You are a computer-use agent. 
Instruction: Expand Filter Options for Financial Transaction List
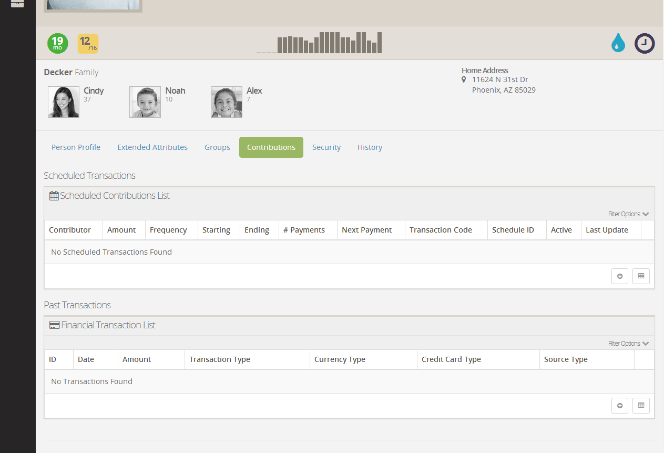tap(629, 344)
